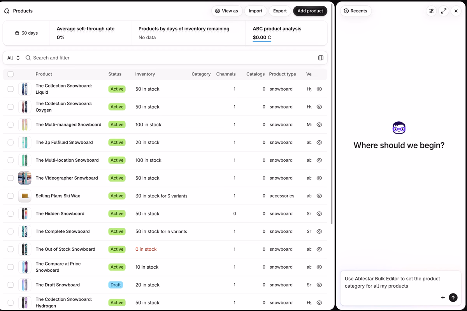The image size is (467, 311).
Task: Check The 3p Fulfilled Snowboard row
Action: pos(11,142)
